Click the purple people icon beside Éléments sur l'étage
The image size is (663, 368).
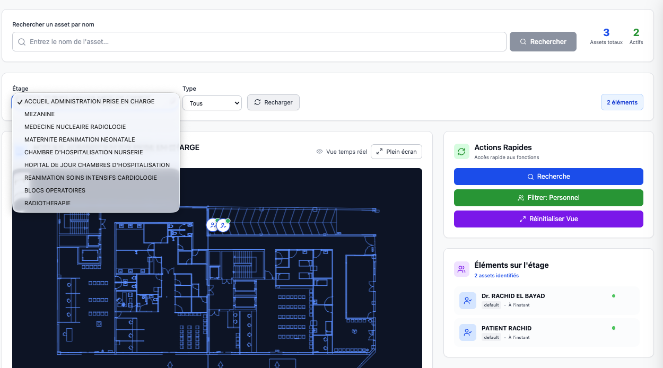461,269
